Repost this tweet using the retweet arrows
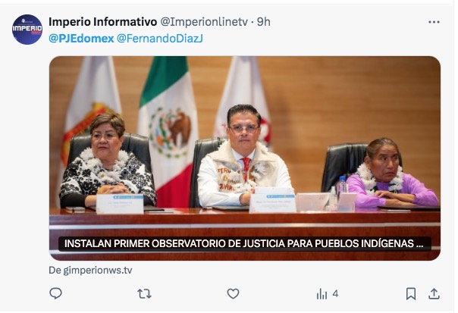The height and width of the screenshot is (313, 458). (x=144, y=293)
